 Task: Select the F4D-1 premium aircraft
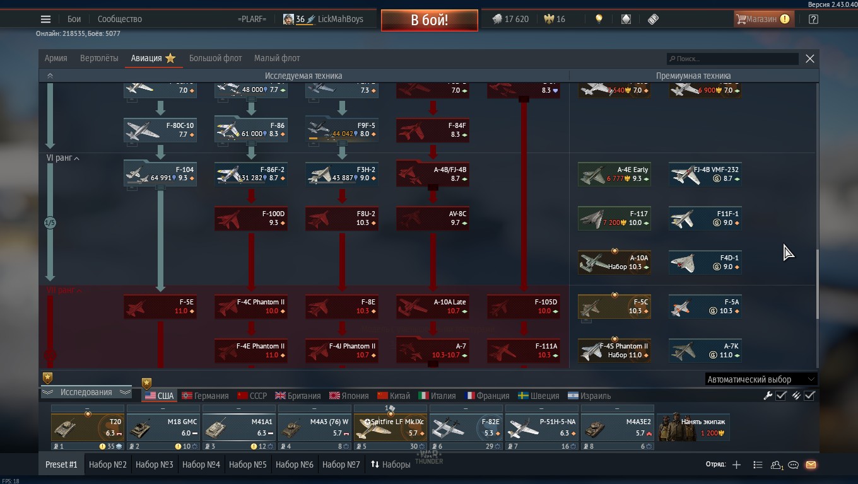(705, 262)
